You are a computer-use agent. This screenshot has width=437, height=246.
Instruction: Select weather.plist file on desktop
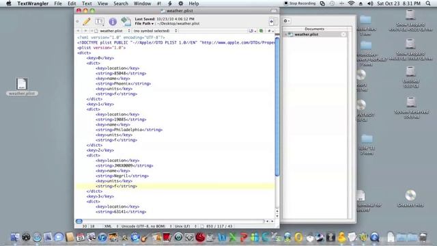tap(22, 87)
